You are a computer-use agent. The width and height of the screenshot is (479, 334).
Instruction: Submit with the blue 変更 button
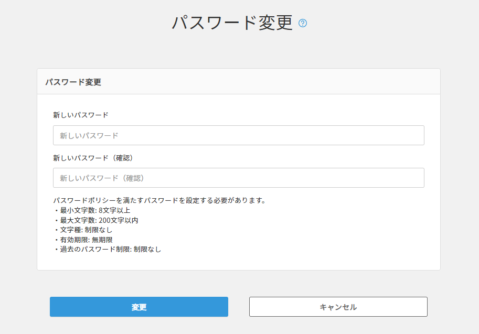tap(139, 307)
